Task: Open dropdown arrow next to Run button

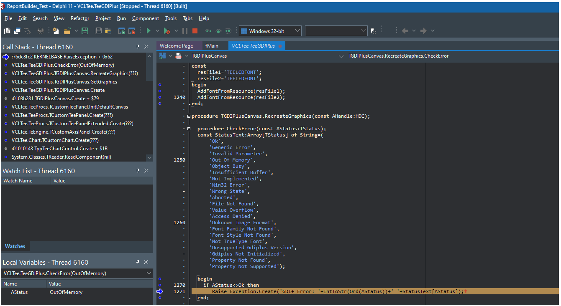Action: click(x=158, y=31)
